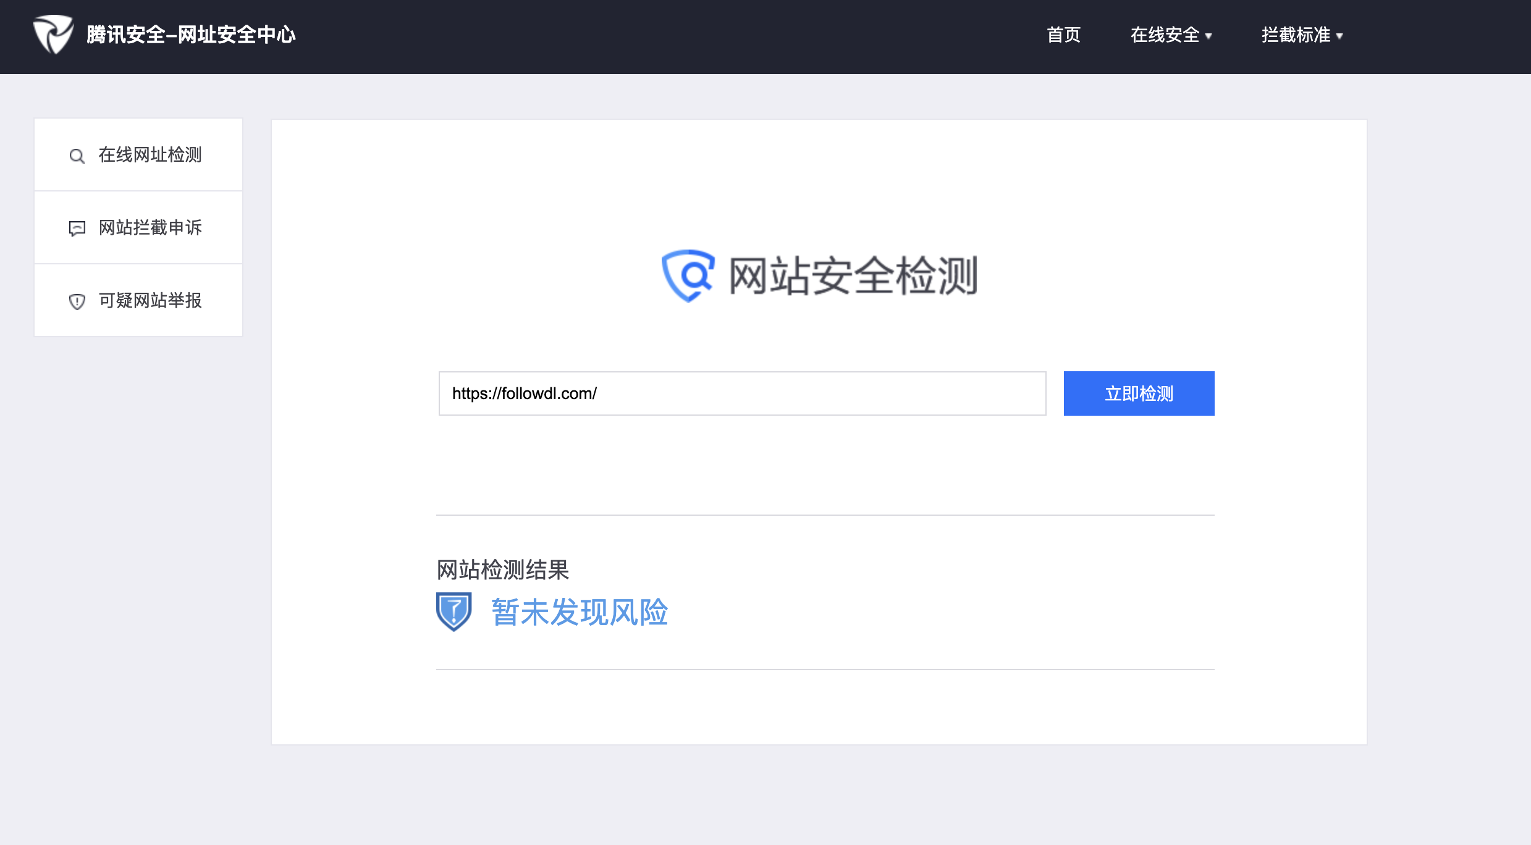Click the 网站安全检测 heading text
The height and width of the screenshot is (845, 1531).
(x=853, y=276)
